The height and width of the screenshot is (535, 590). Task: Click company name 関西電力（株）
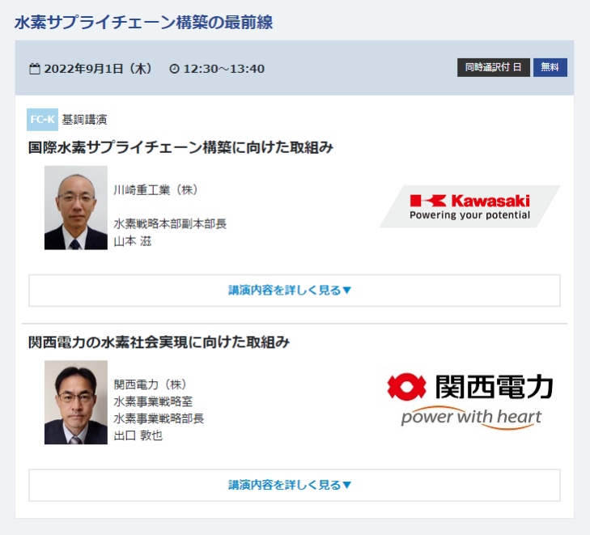click(x=151, y=384)
